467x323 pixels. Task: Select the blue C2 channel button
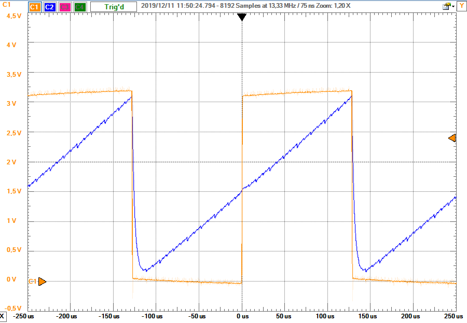50,7
